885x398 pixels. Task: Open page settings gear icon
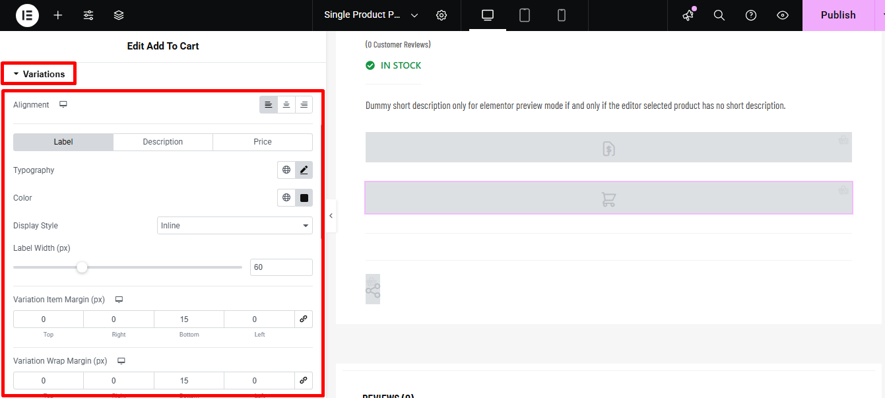tap(442, 15)
